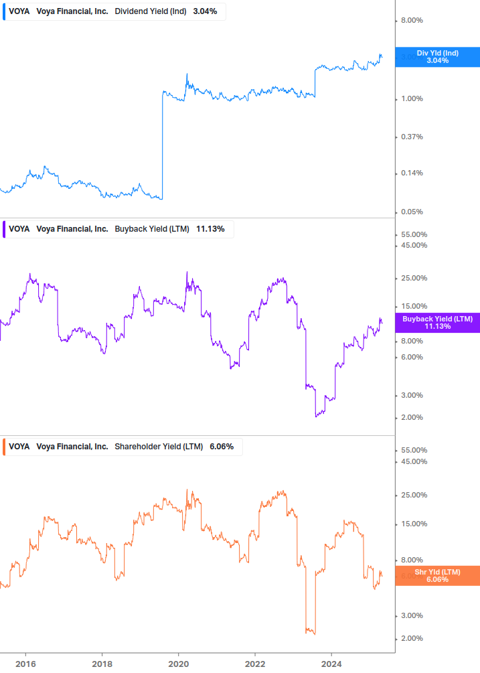Click the Shareholder Yield (LTM) legend label
Image resolution: width=480 pixels, height=673 pixels.
pos(159,447)
